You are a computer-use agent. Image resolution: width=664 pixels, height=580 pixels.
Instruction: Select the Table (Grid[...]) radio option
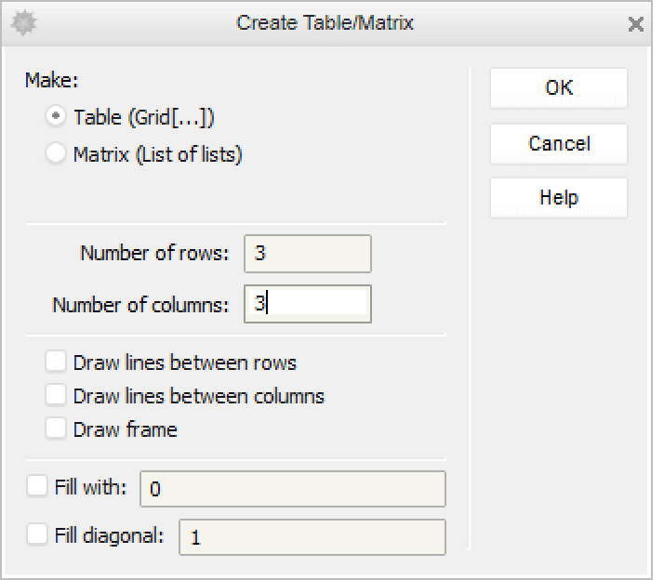pyautogui.click(x=56, y=117)
